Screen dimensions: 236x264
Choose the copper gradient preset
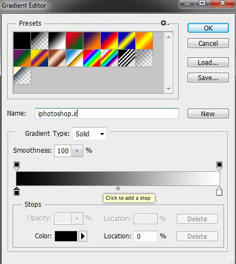pyautogui.click(x=57, y=58)
